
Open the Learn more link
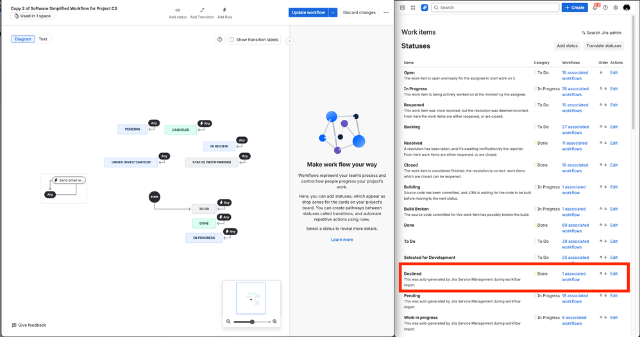342,240
